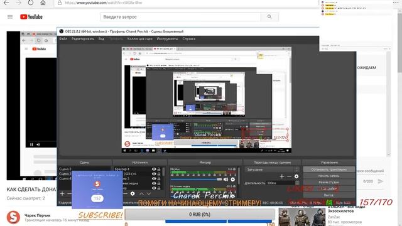Open source properties gear in Sources panel

point(133,194)
